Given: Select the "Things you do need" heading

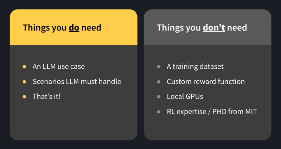Looking at the screenshot, I should point(62,27).
